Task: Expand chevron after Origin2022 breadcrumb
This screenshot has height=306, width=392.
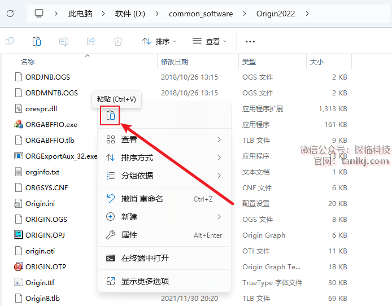Action: point(307,14)
